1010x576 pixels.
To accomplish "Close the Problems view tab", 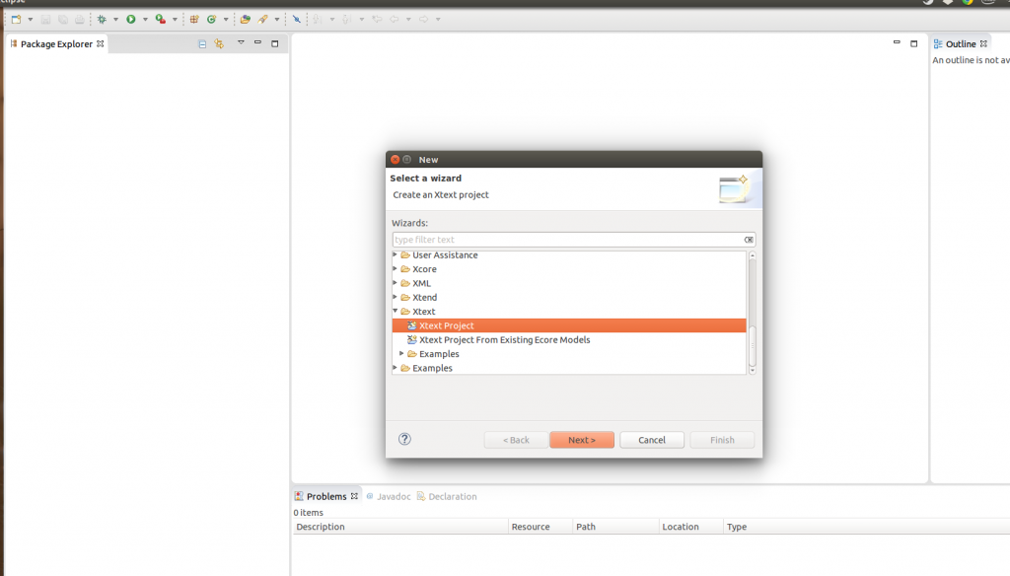I will 354,496.
